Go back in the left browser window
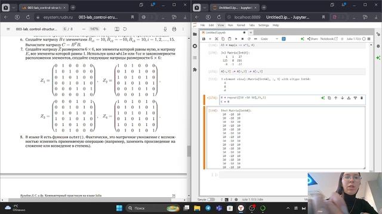This screenshot has width=382, height=214. pyautogui.click(x=6, y=17)
